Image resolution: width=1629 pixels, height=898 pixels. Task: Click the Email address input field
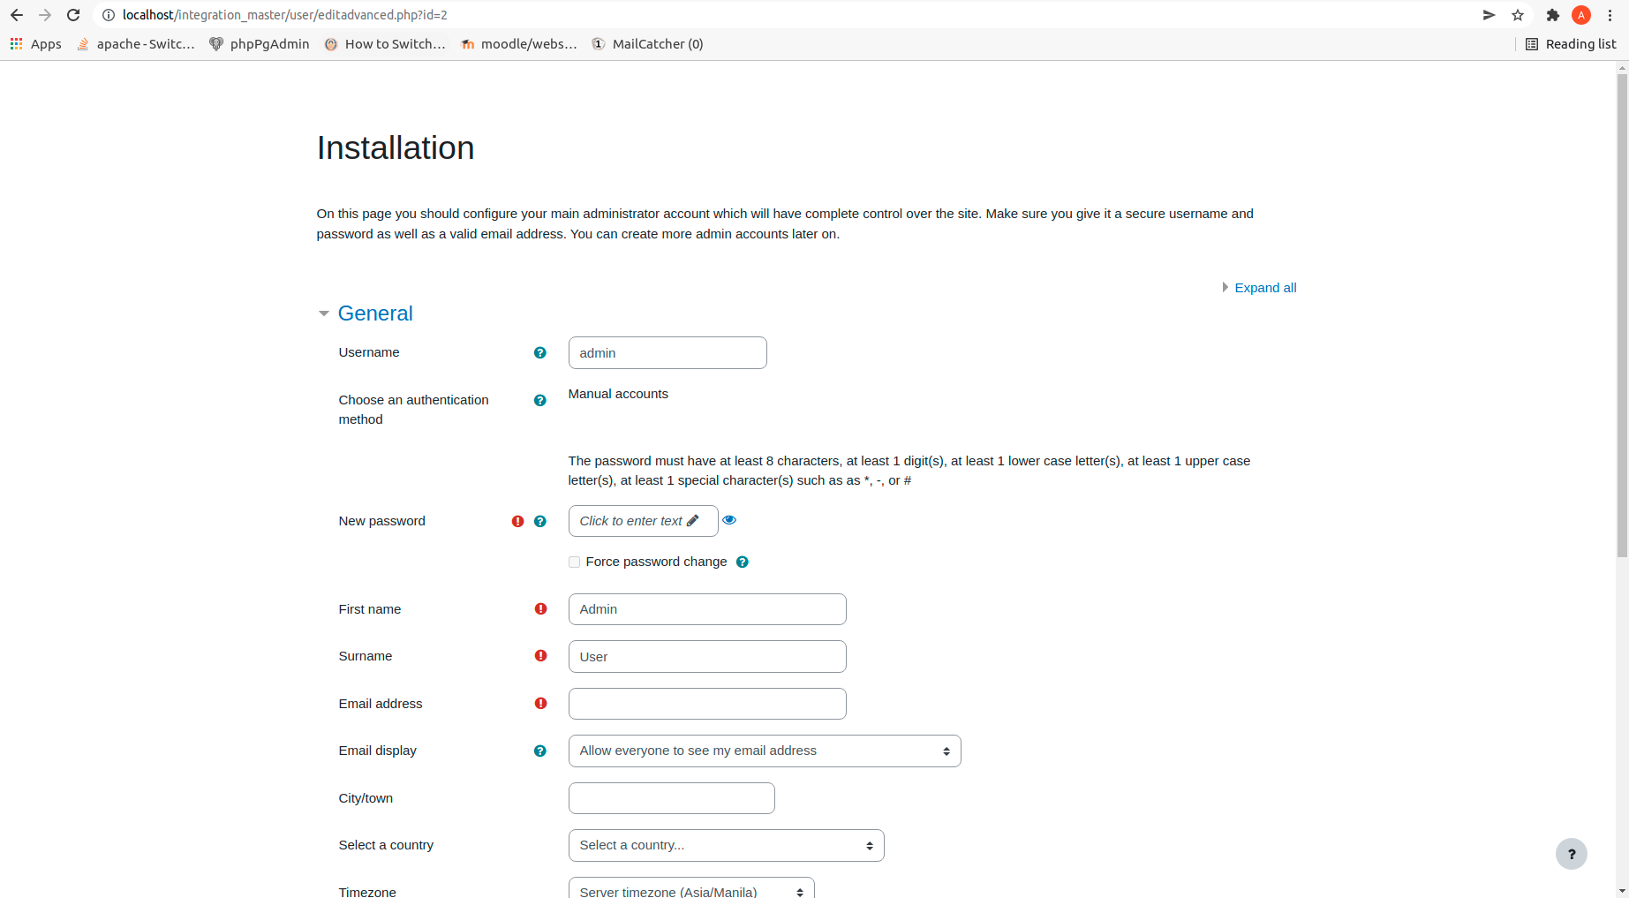coord(707,704)
